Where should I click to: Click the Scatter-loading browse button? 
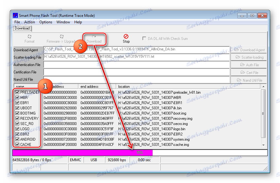tap(249, 57)
